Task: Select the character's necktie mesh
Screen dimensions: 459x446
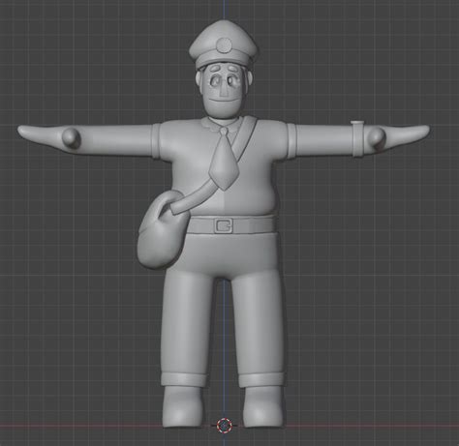Action: click(x=224, y=159)
